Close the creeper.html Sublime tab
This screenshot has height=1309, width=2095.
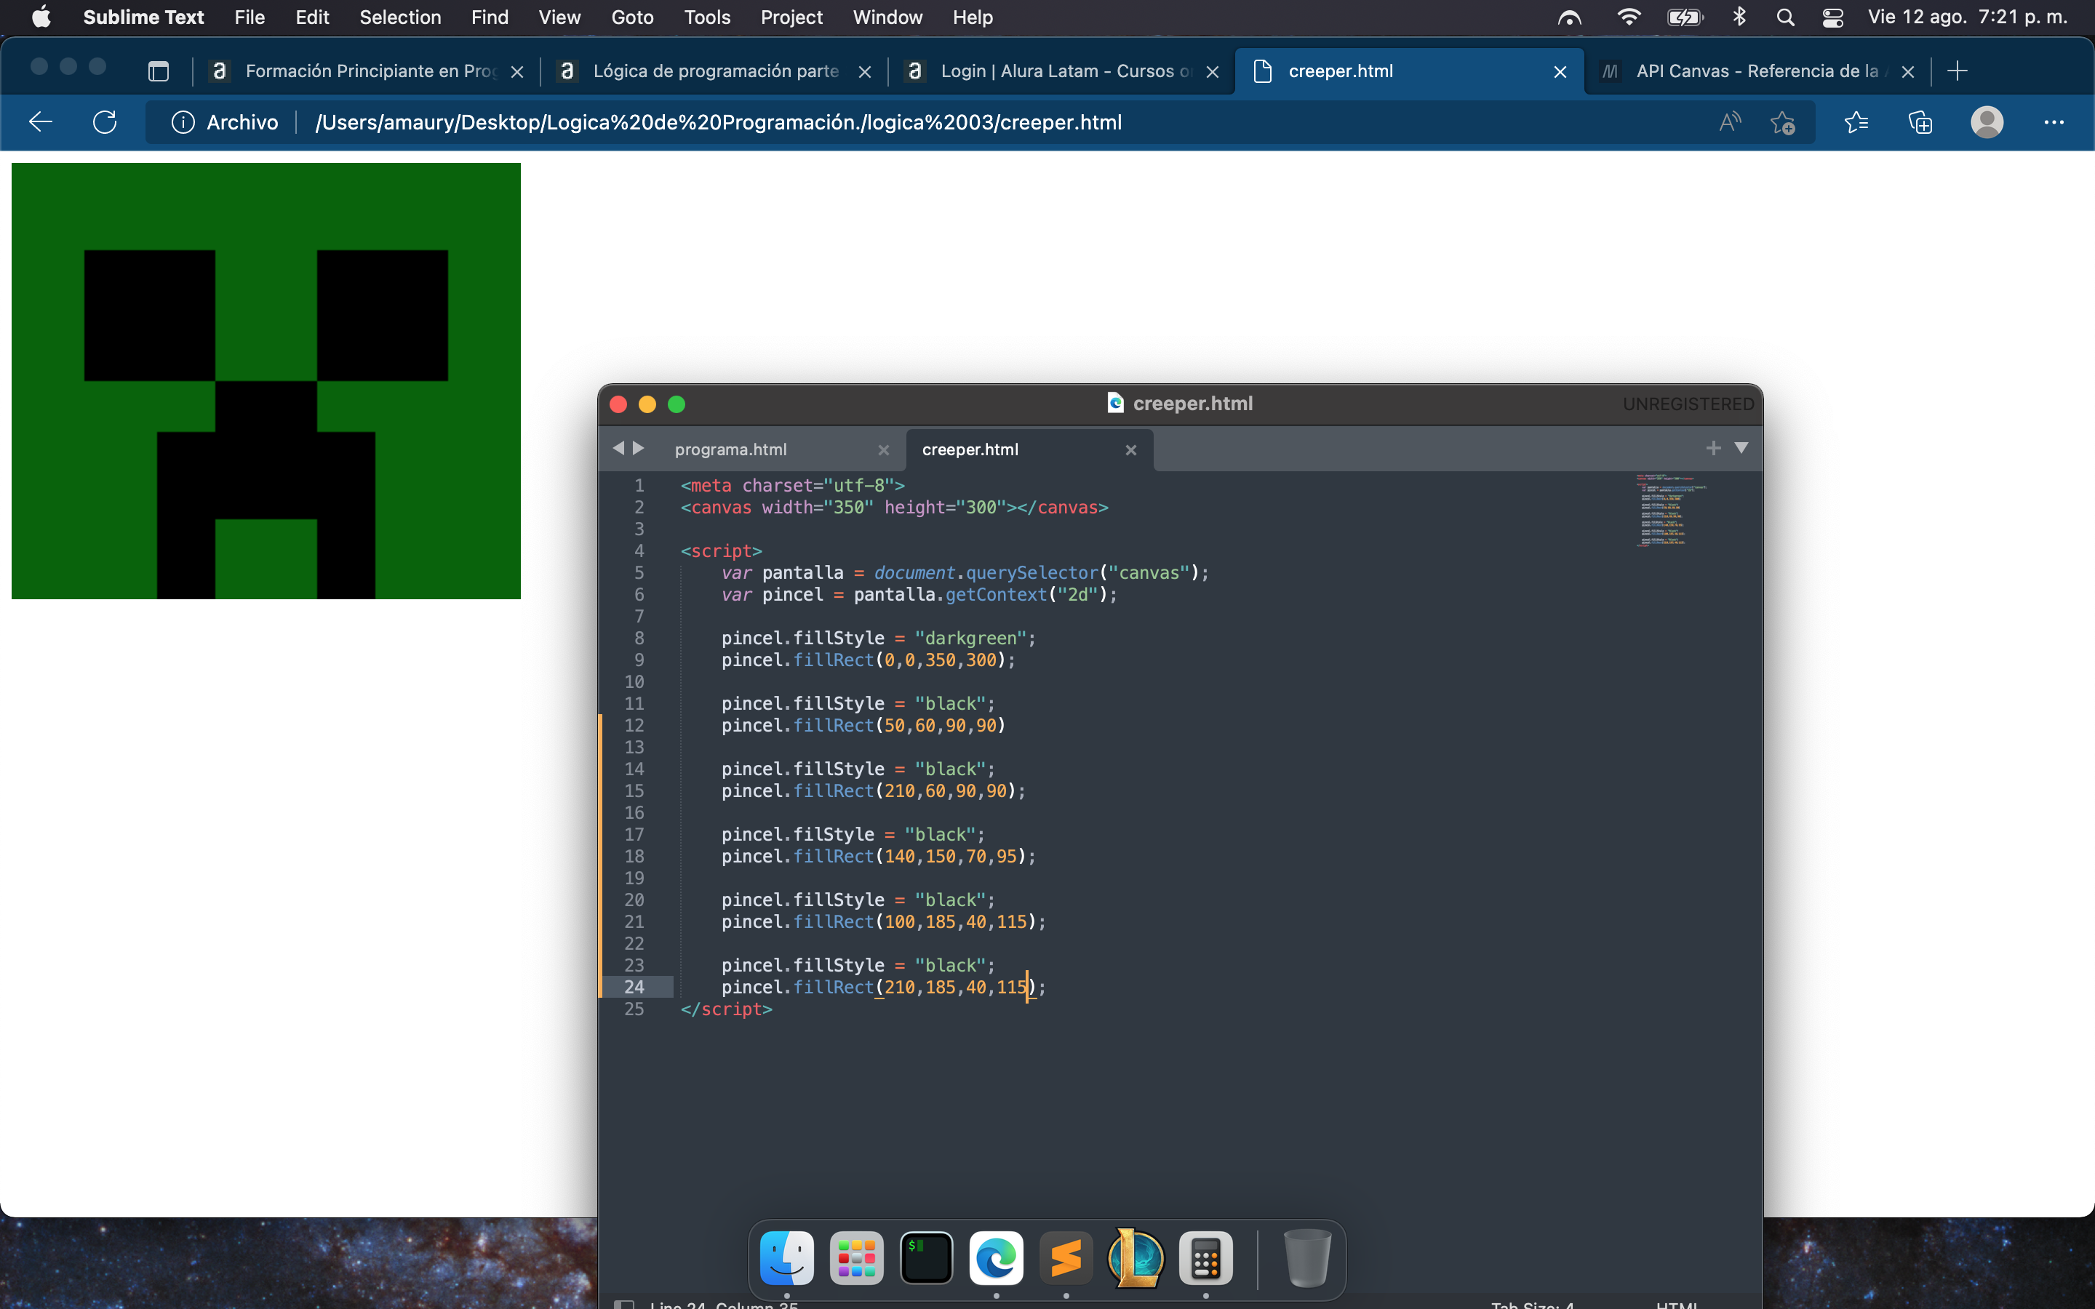1130,450
